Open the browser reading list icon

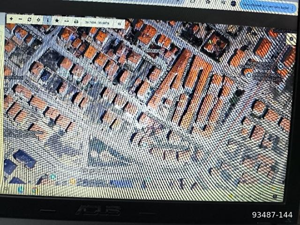(223, 2)
